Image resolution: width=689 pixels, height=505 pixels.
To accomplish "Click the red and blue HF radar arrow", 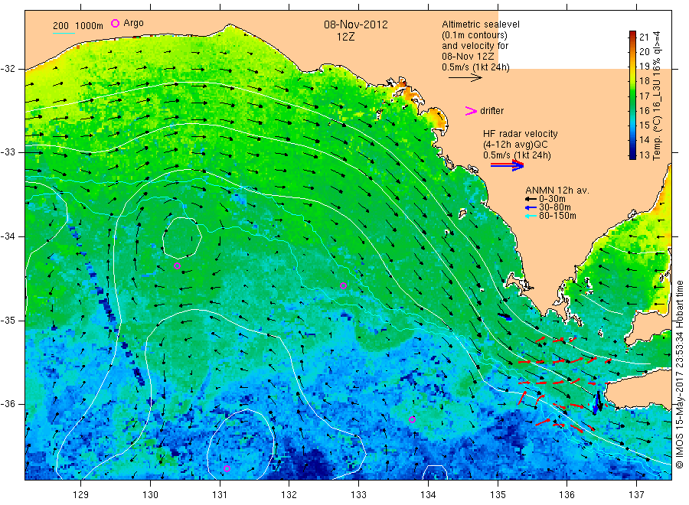I will coord(507,165).
